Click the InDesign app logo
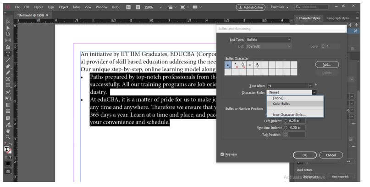 click(8, 7)
